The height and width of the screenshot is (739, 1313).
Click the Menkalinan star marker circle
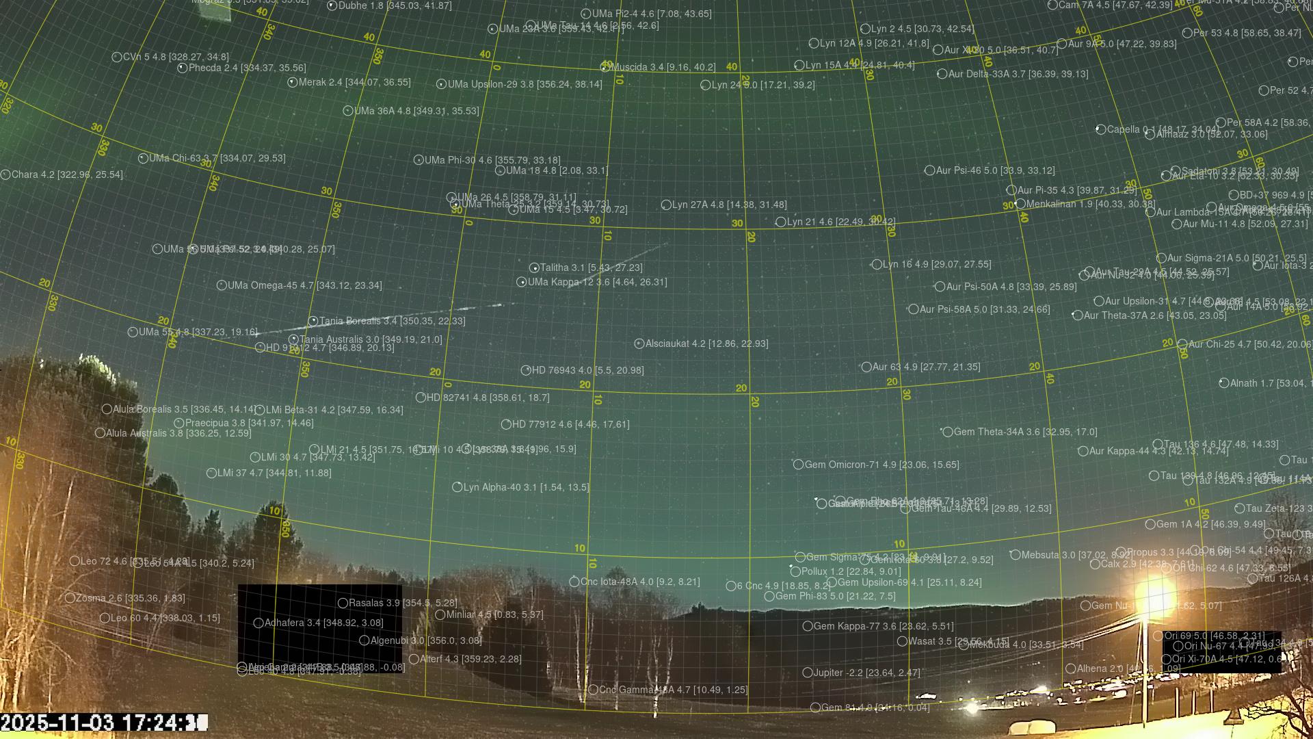tap(1020, 204)
